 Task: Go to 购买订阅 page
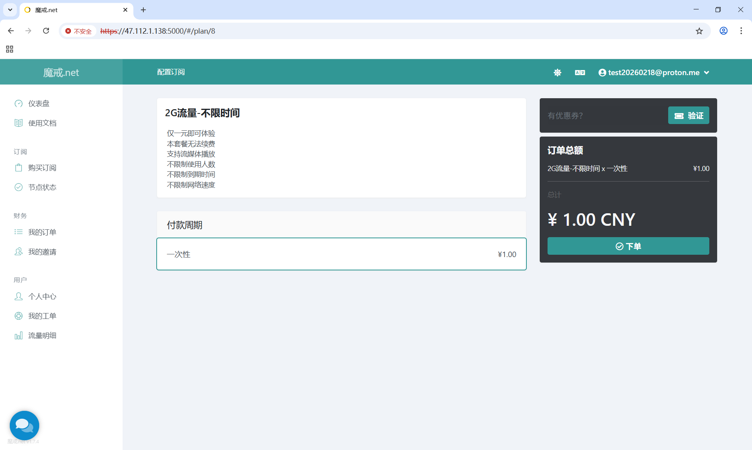coord(42,167)
